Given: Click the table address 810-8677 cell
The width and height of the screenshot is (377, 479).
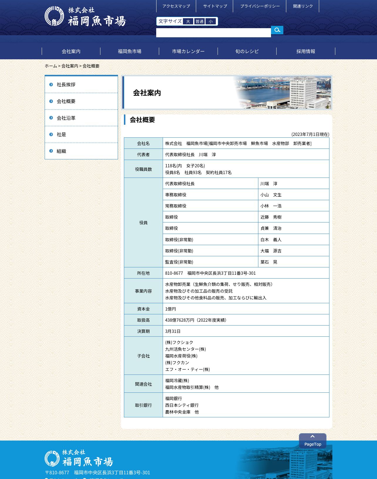Looking at the screenshot, I should point(246,273).
